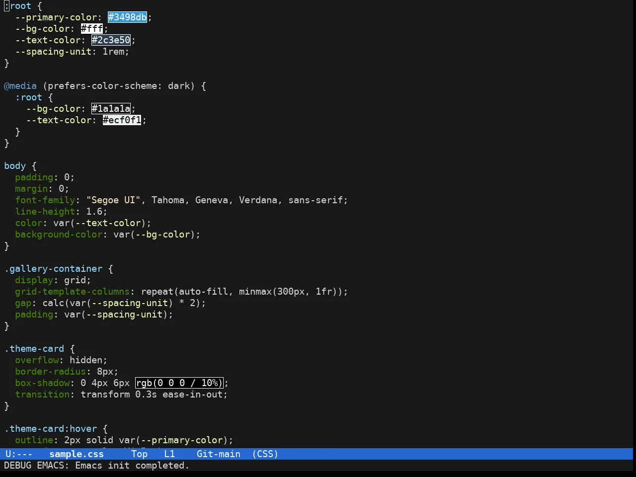Click the .gallery-container selector

[53, 269]
